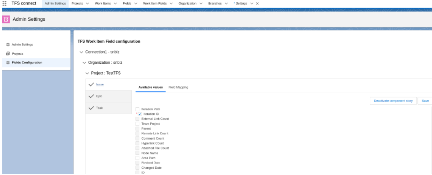This screenshot has width=432, height=175.
Task: Click the gear icon beside Fields Configuration
Action: [8, 63]
